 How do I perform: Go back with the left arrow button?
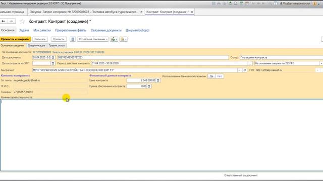pyautogui.click(x=4, y=21)
